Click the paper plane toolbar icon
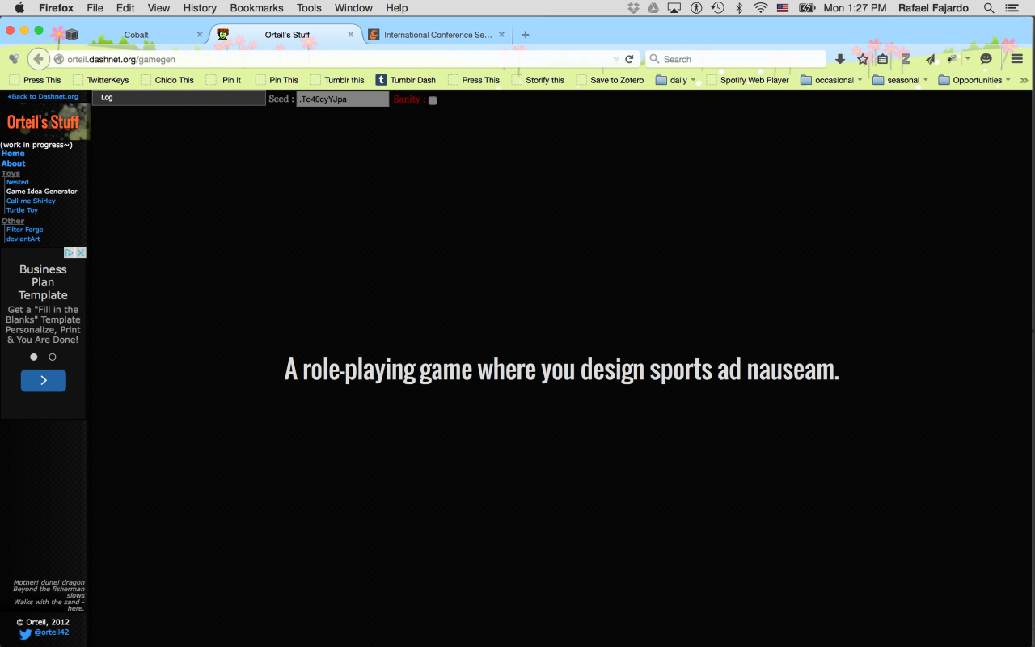The width and height of the screenshot is (1035, 647). point(930,59)
